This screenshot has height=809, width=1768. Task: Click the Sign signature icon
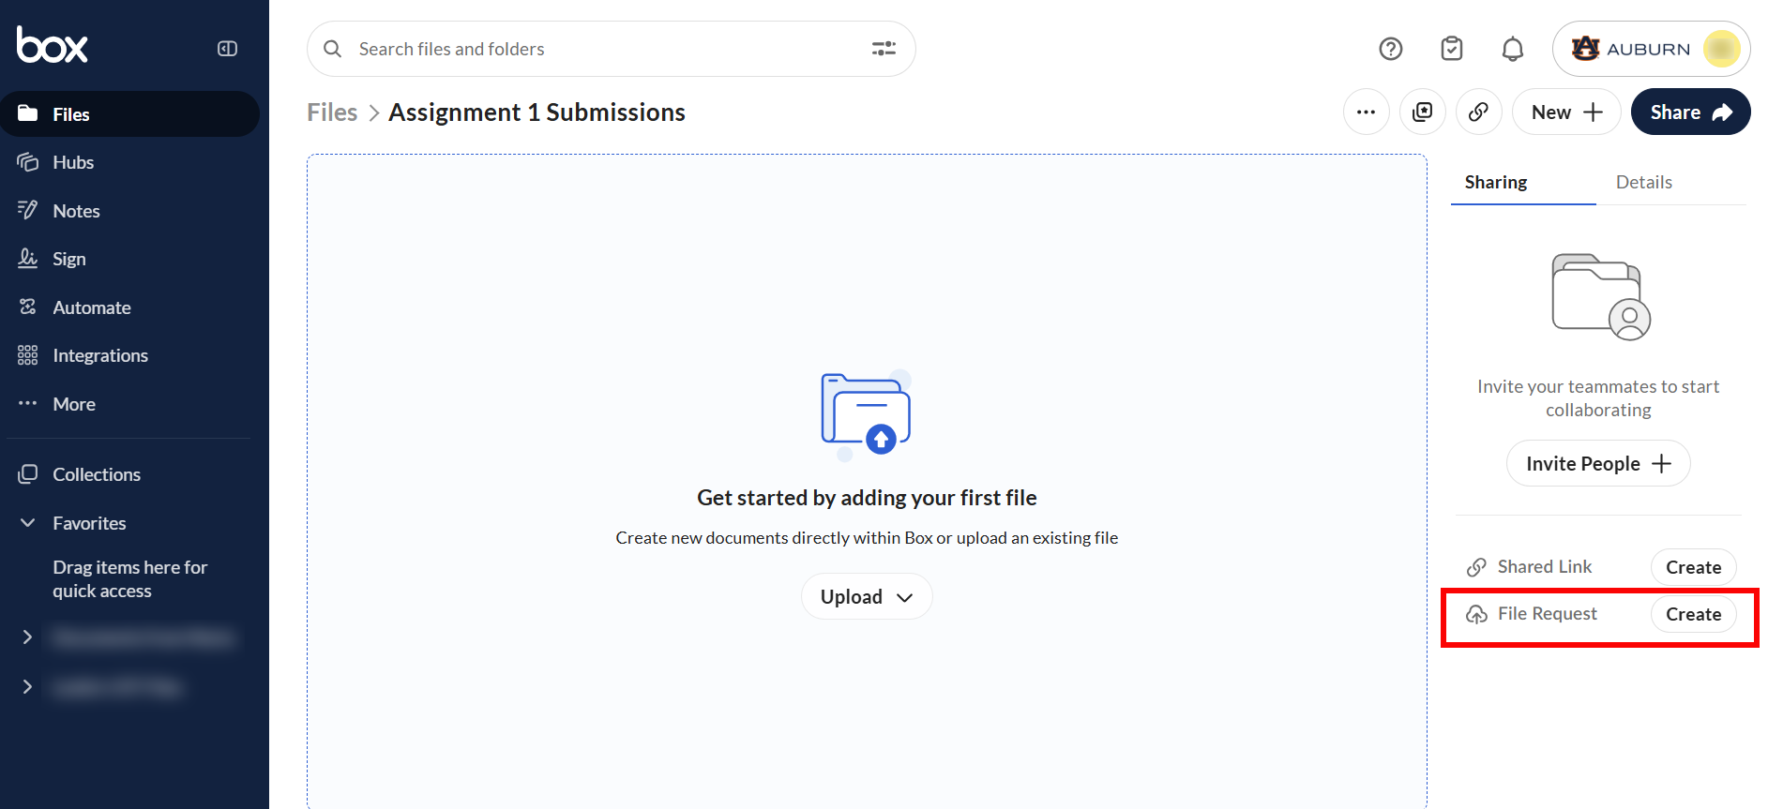tap(28, 258)
